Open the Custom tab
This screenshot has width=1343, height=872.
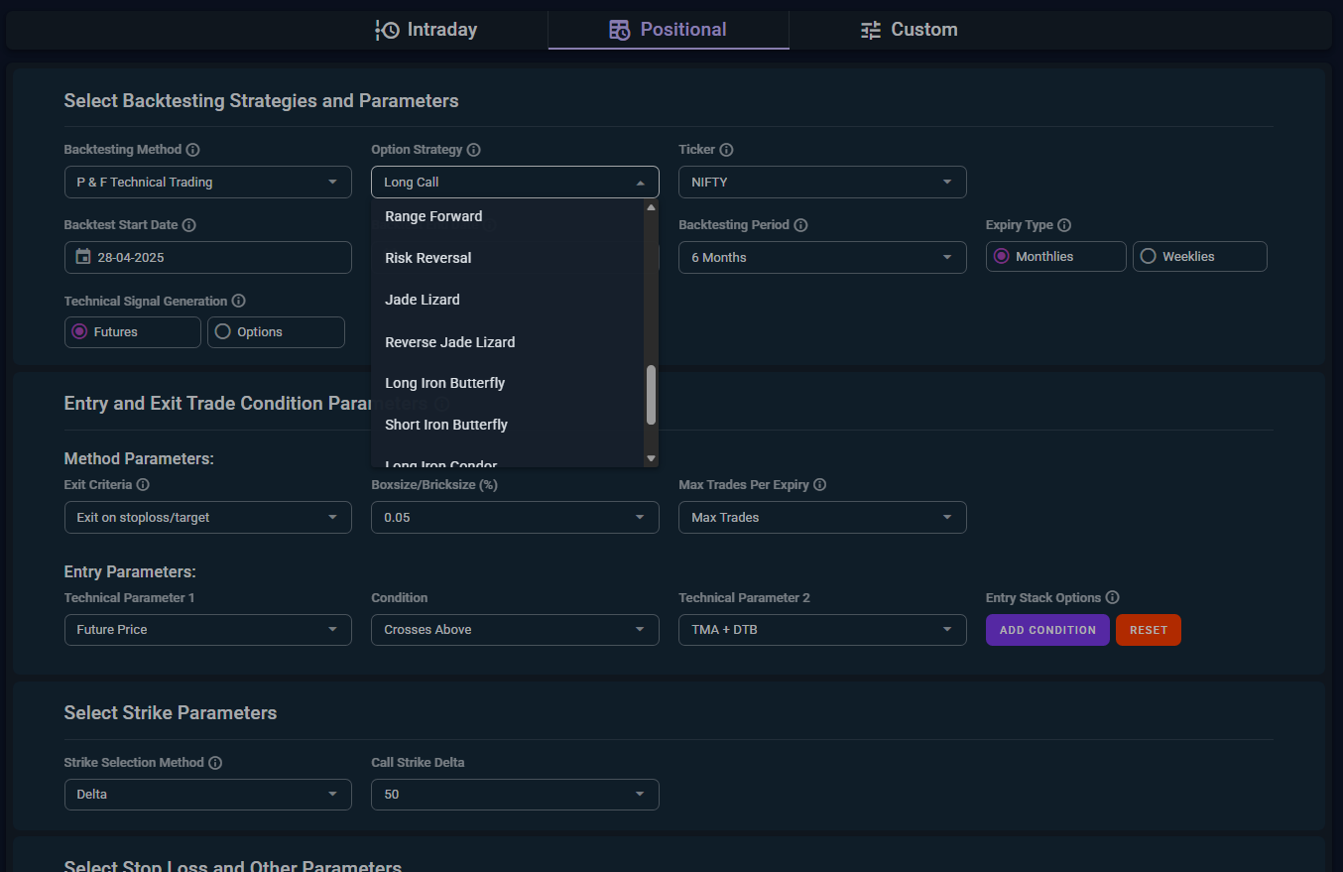909,30
